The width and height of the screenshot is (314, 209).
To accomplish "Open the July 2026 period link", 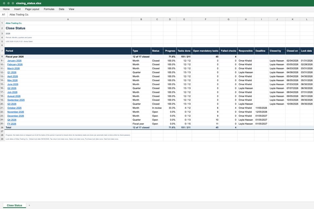I will click(12, 92).
